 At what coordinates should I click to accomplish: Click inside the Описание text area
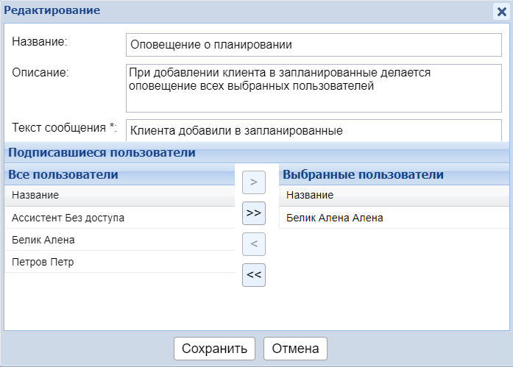pos(314,87)
